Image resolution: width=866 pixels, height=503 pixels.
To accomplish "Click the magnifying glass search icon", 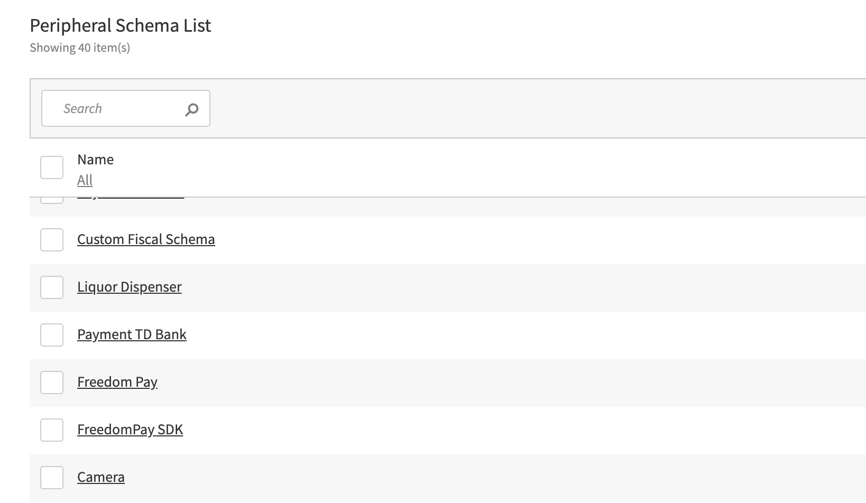I will point(191,109).
